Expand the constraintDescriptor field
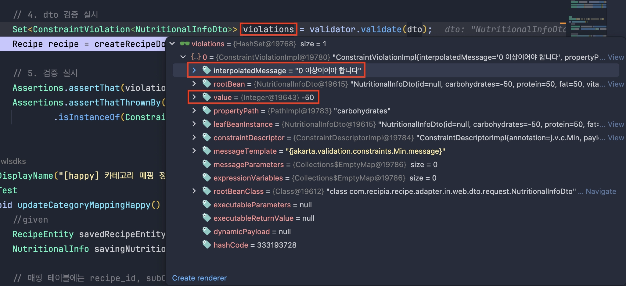 tap(194, 138)
